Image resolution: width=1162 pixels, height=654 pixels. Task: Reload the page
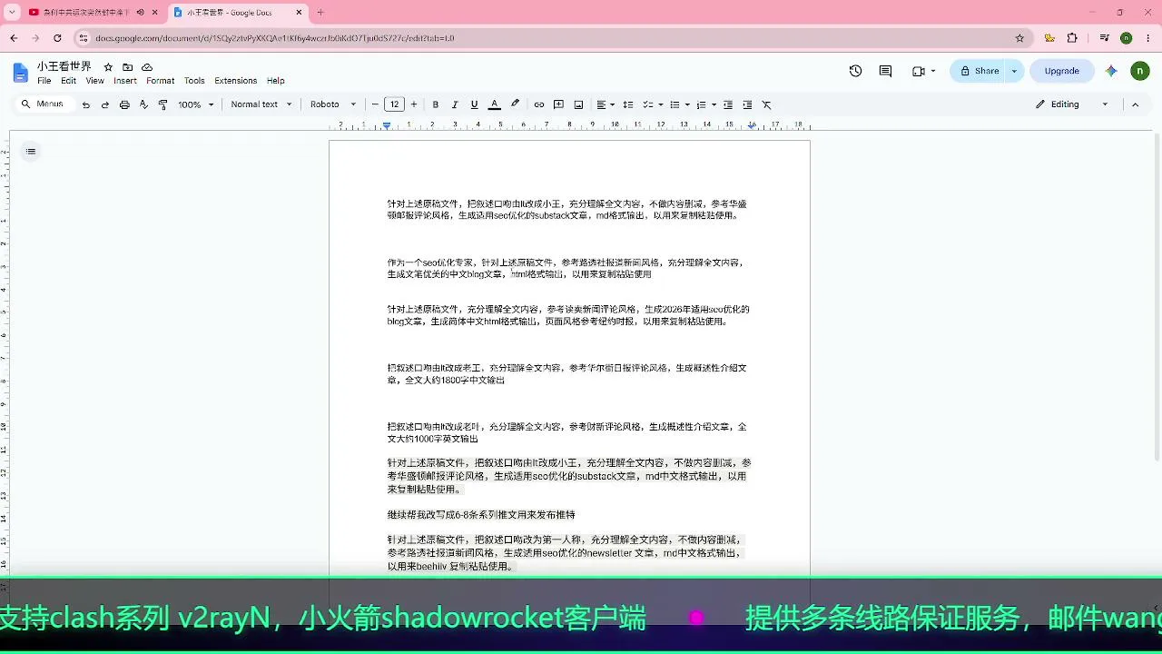coord(57,38)
